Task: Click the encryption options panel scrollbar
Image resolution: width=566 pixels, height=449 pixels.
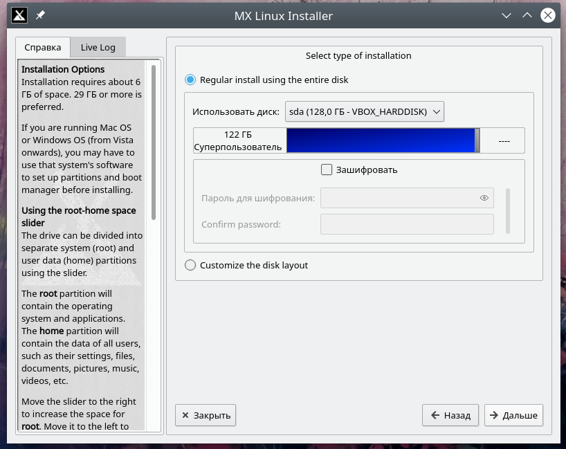Action: pyautogui.click(x=508, y=211)
